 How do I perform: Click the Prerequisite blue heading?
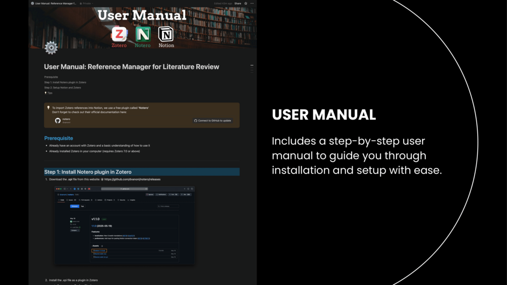tap(59, 138)
